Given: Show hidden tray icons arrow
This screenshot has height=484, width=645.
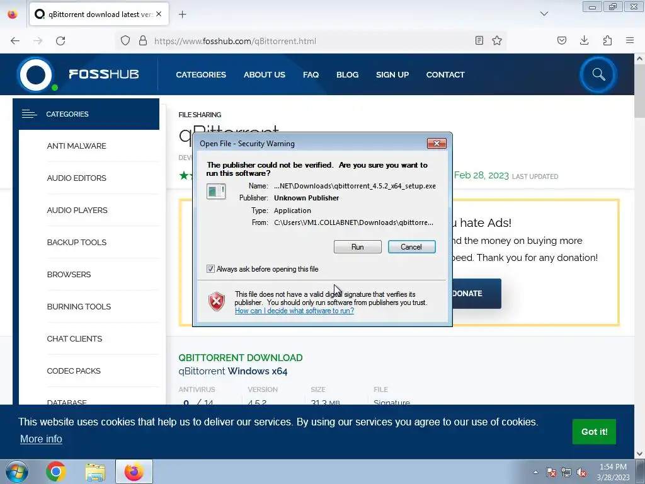Looking at the screenshot, I should 535,472.
